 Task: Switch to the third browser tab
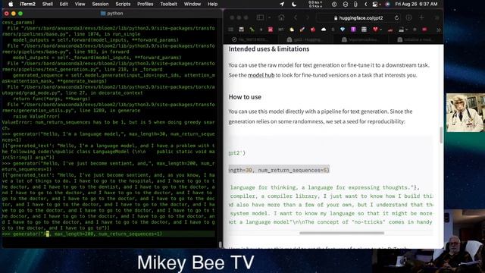pyautogui.click(x=360, y=39)
